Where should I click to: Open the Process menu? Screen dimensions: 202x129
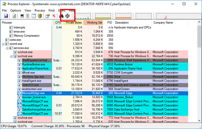pos(40,11)
